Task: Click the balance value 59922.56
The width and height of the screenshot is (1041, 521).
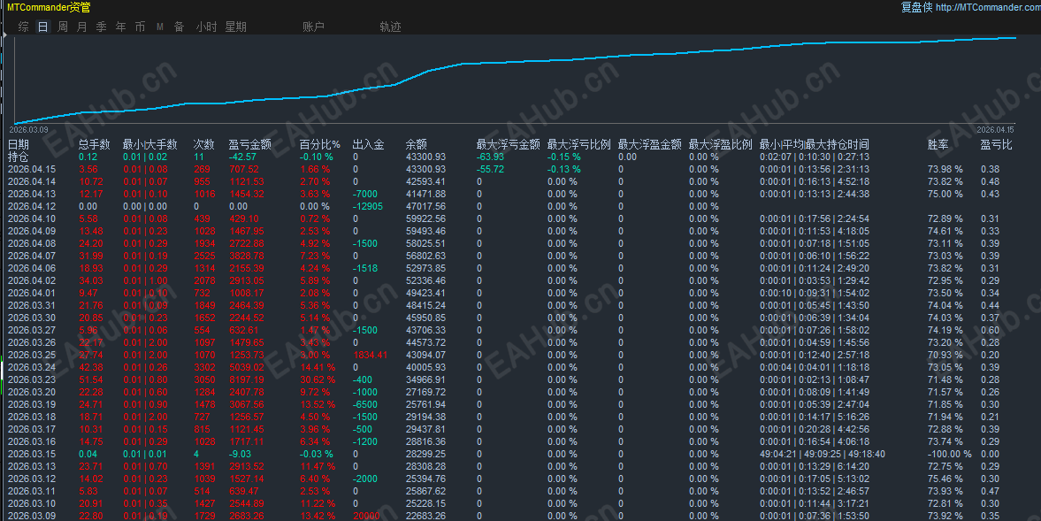Action: pos(425,218)
